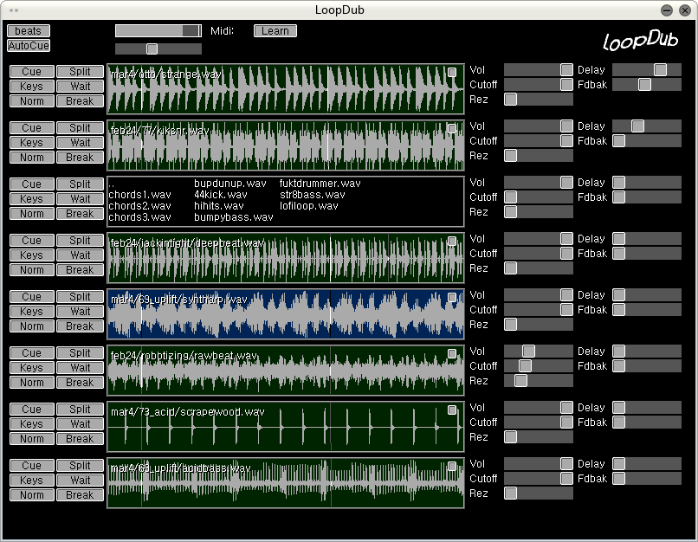The width and height of the screenshot is (698, 542).
Task: Click the acidbass.wav waveform display
Action: coord(286,485)
